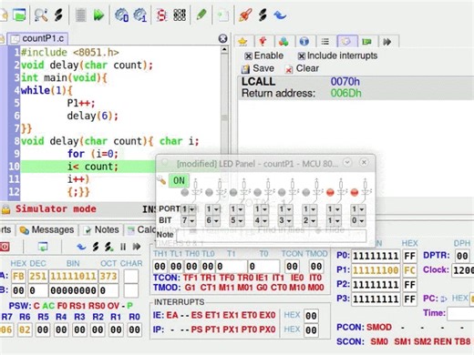Image resolution: width=474 pixels, height=355 pixels.
Task: Open the list-lines tab in right panel
Action: tap(325, 41)
